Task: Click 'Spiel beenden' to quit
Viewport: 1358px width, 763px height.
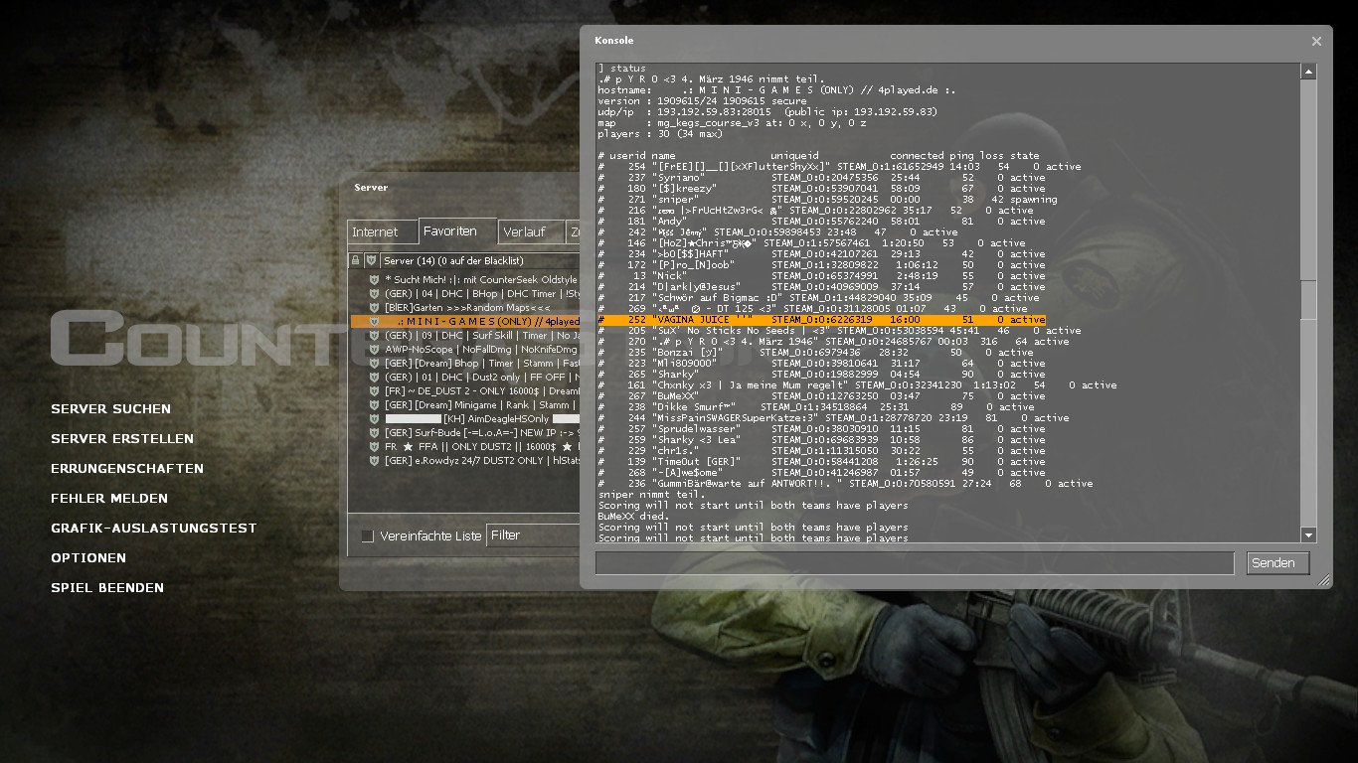Action: click(x=107, y=587)
